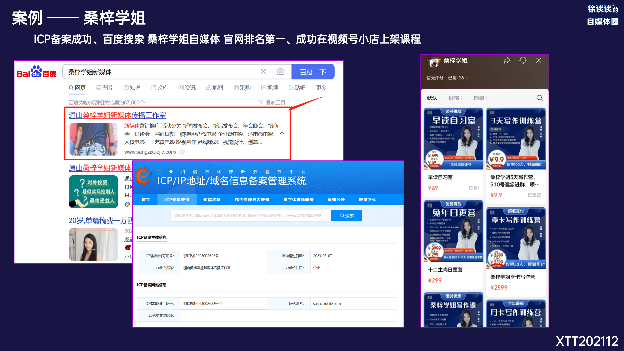624x351 pixels.
Task: Open the ICP备案查询 tab
Action: [177, 200]
